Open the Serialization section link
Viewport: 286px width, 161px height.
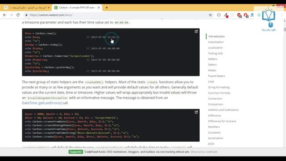[x=215, y=138]
